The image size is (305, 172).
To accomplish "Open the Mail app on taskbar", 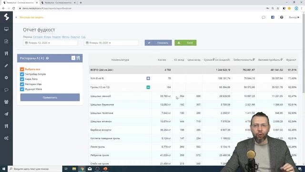I will coord(90,169).
